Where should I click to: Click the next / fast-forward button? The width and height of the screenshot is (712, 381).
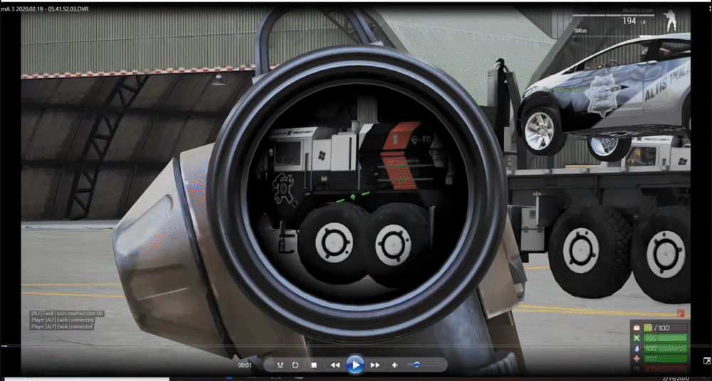pos(375,365)
